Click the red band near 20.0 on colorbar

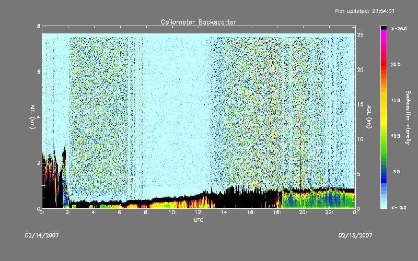point(384,65)
